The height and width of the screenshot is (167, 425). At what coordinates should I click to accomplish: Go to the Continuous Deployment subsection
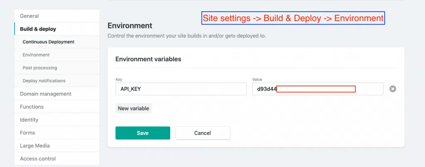point(49,42)
